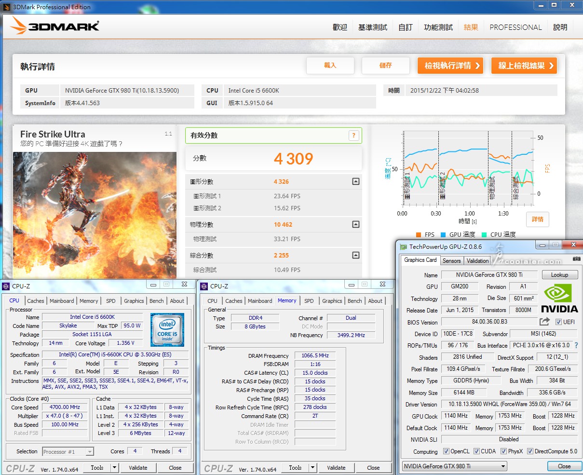Click the BIOS Version field 84.00.36.00.B3
The image size is (583, 475).
[x=489, y=322]
